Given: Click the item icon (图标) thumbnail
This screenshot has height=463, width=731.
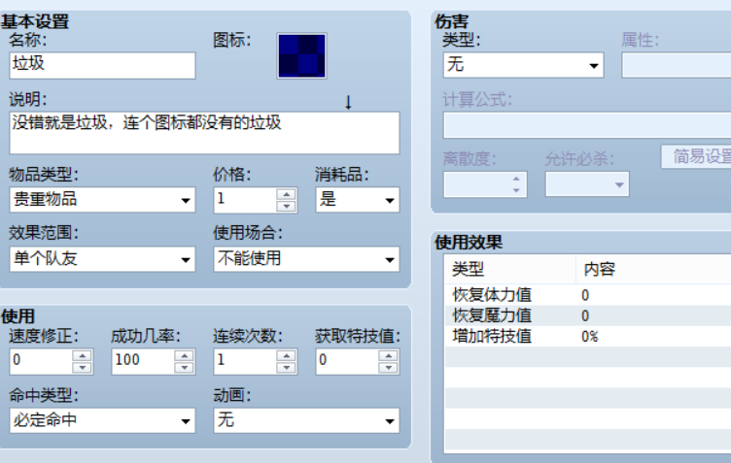Looking at the screenshot, I should 301,55.
